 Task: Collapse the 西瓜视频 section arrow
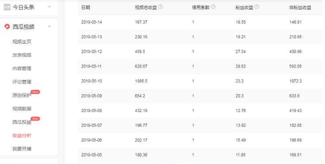point(50,26)
